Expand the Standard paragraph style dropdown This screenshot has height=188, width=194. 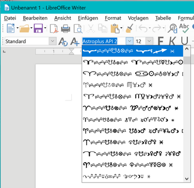click(x=52, y=41)
